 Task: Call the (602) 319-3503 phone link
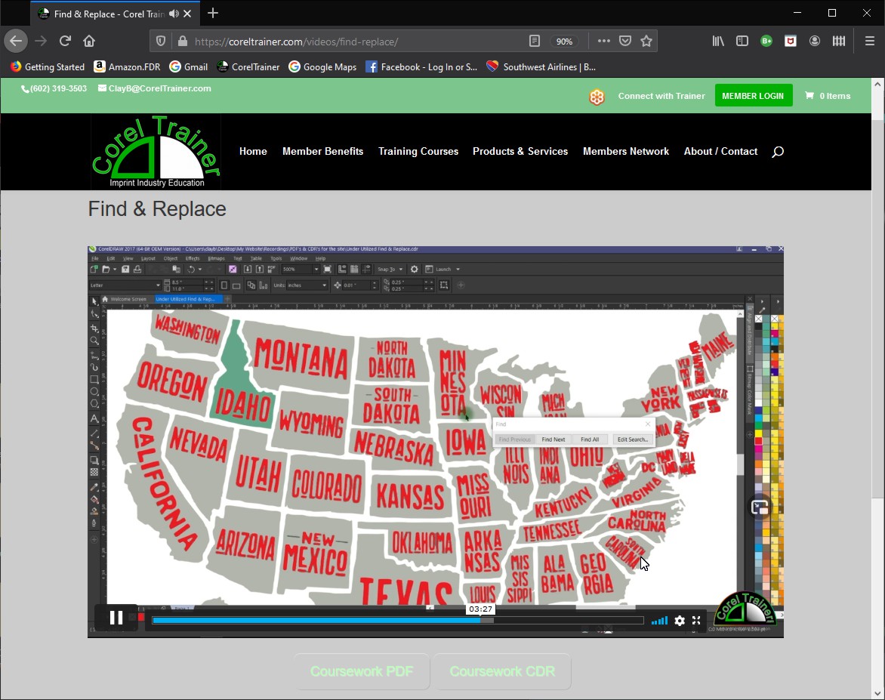click(x=54, y=88)
